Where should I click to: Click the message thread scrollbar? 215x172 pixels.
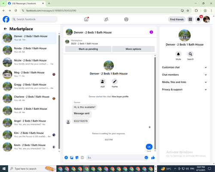[x=155, y=103]
